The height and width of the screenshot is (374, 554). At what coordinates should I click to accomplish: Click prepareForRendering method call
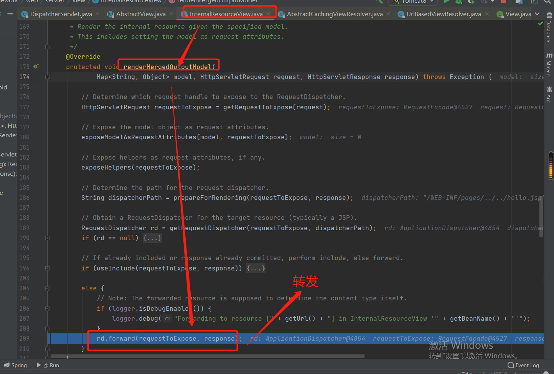210,198
